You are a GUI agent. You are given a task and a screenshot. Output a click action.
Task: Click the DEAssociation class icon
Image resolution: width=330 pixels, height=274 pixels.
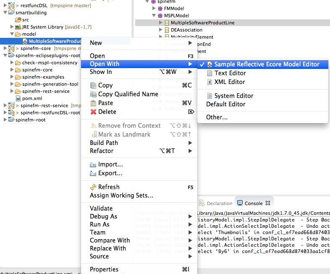[167, 30]
